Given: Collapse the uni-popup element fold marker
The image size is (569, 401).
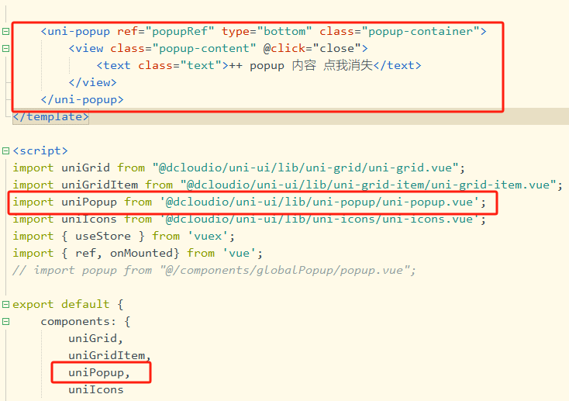Looking at the screenshot, I should pyautogui.click(x=6, y=32).
